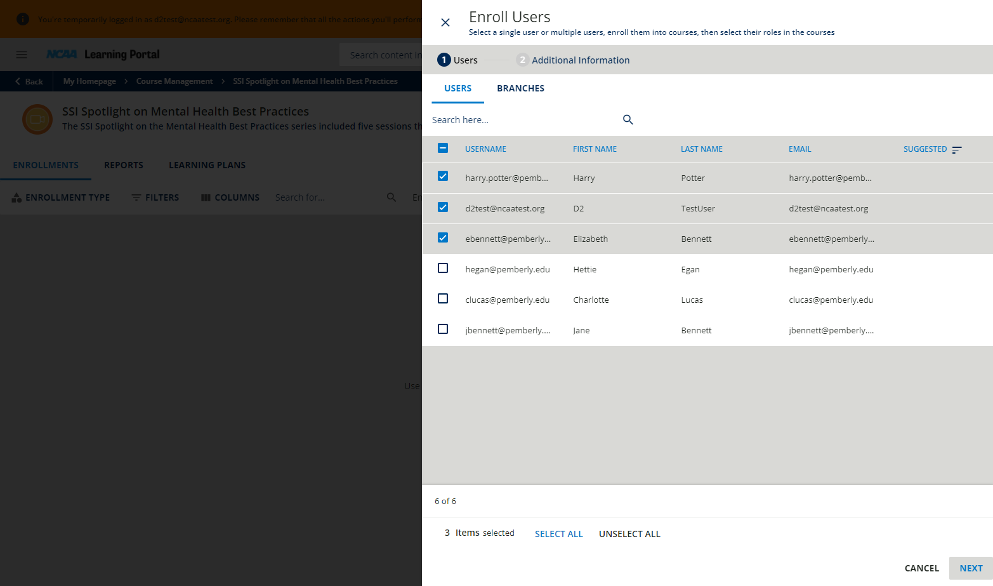Uncheck harry.potter user checkbox
This screenshot has width=993, height=586.
coord(443,176)
